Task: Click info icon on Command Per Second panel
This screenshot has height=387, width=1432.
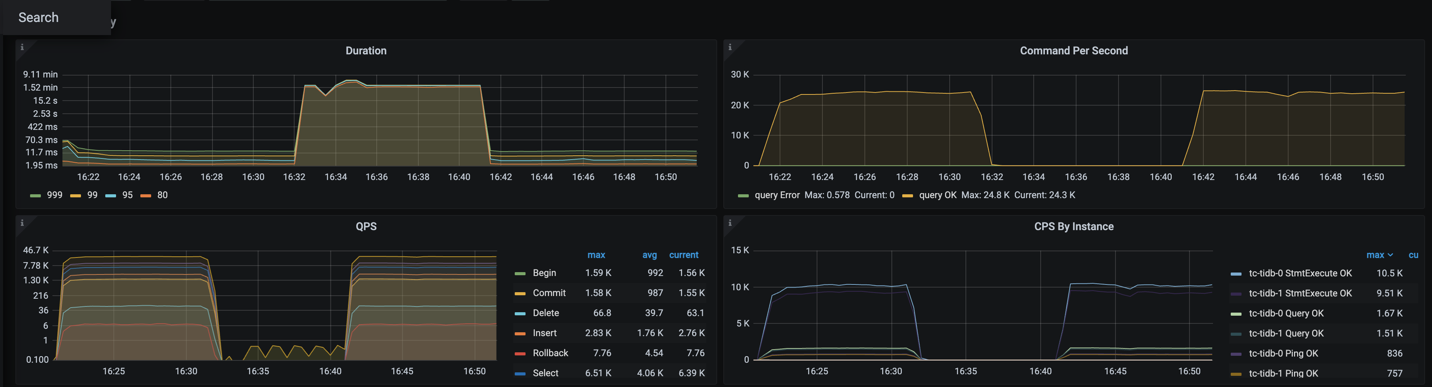Action: pyautogui.click(x=731, y=47)
